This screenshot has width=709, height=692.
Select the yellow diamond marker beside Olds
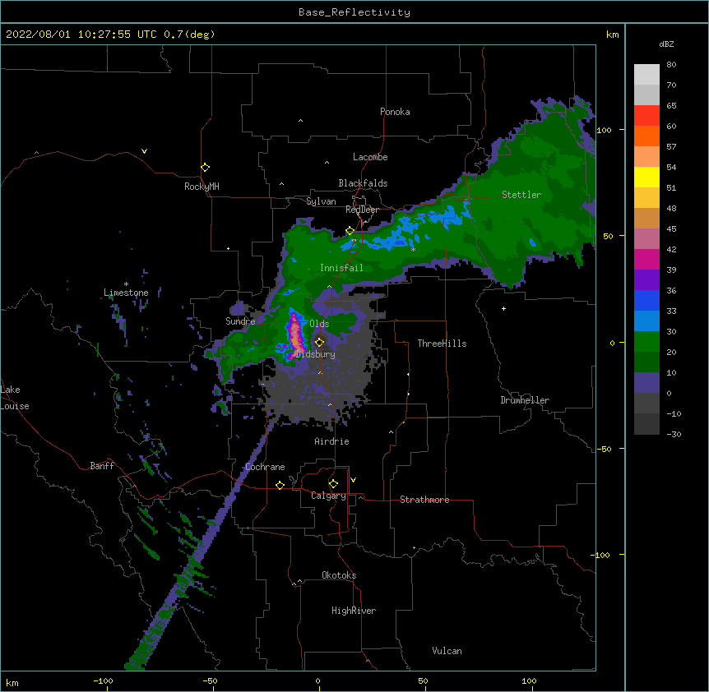[320, 342]
